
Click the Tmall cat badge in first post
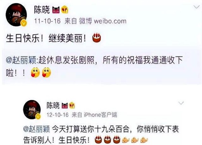point(56,10)
